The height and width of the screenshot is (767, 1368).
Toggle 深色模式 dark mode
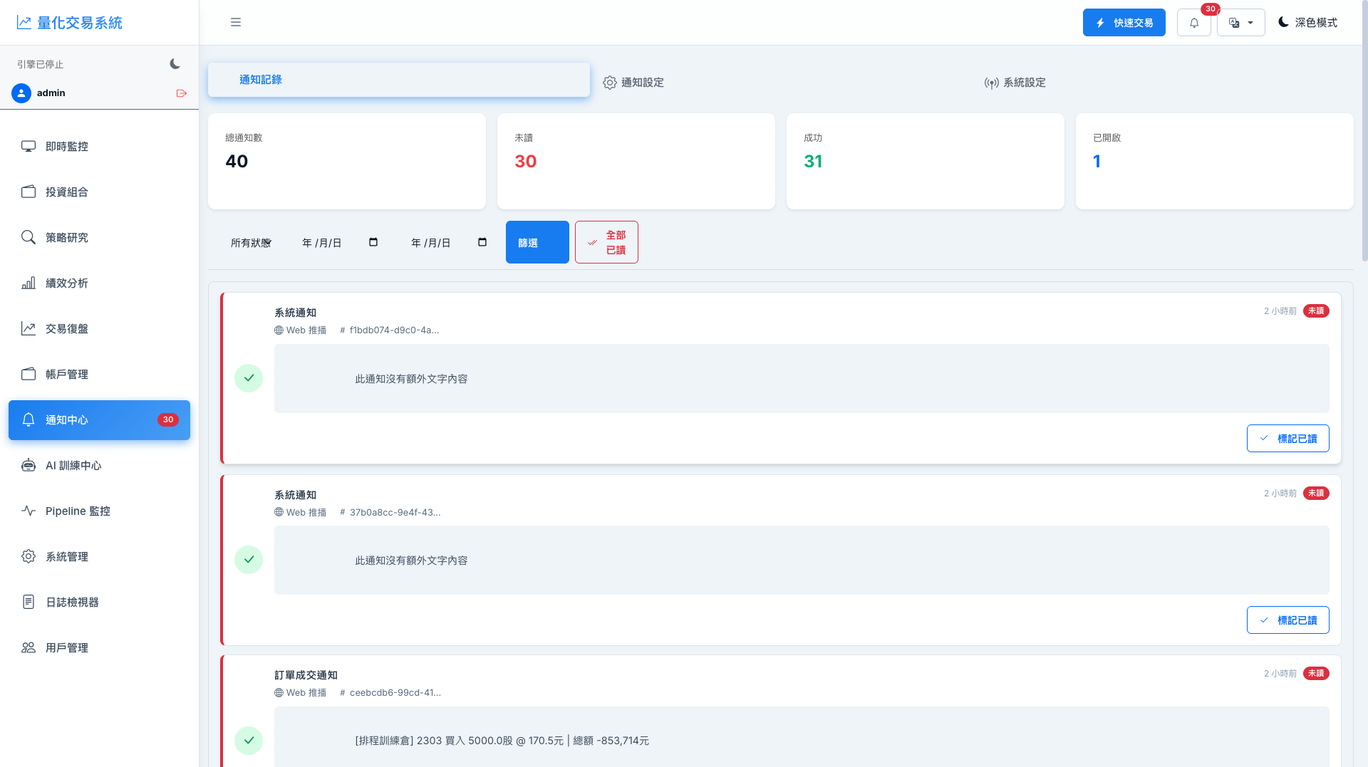click(x=1307, y=23)
